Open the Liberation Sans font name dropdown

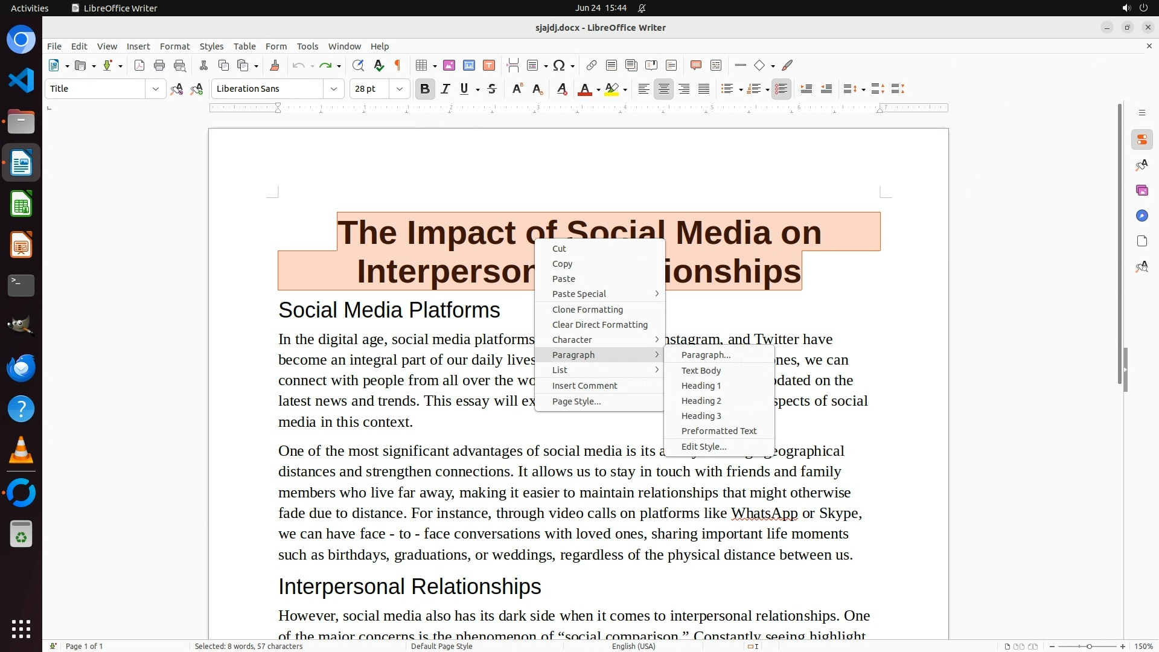pos(333,89)
